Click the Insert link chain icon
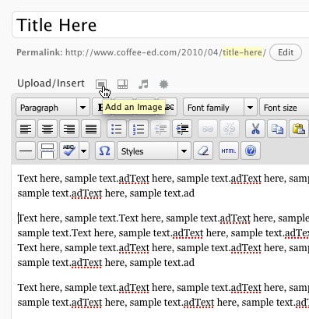The width and height of the screenshot is (309, 319). pyautogui.click(x=208, y=129)
